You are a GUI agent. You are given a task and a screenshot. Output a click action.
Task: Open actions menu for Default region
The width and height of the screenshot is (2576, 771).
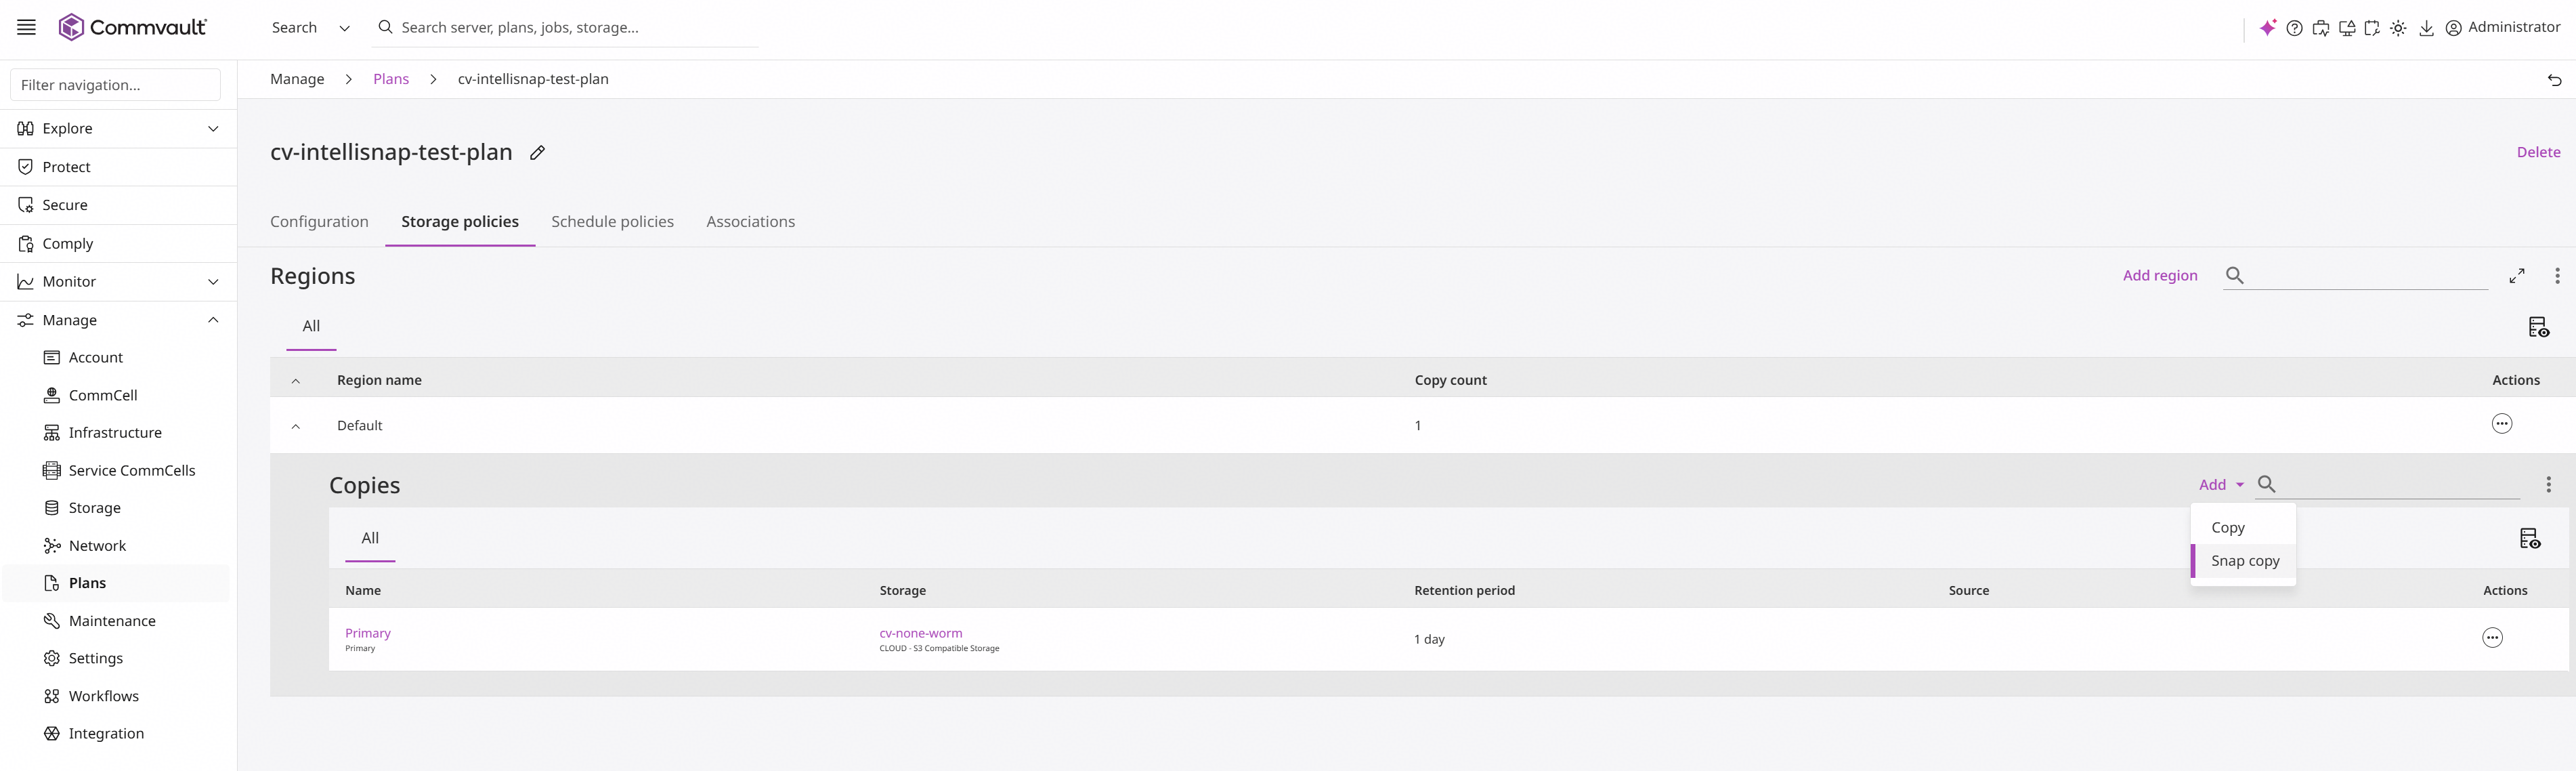pyautogui.click(x=2501, y=424)
